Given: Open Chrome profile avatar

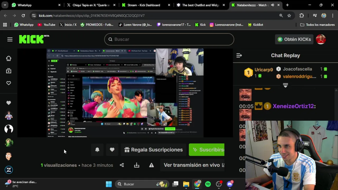Looking at the screenshot, I should (x=324, y=16).
